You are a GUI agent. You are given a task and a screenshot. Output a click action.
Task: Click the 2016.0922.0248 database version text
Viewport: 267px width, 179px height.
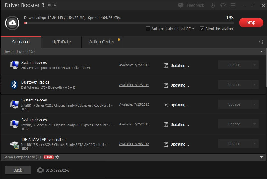tap(57, 170)
